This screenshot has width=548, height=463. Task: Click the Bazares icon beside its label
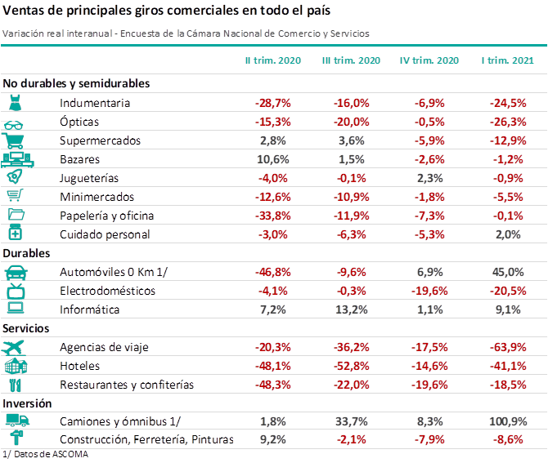[17, 159]
